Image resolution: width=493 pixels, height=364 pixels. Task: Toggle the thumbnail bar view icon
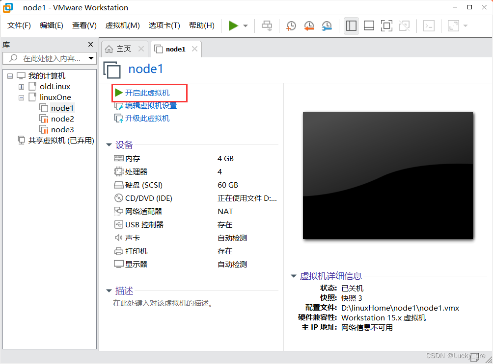coord(369,26)
